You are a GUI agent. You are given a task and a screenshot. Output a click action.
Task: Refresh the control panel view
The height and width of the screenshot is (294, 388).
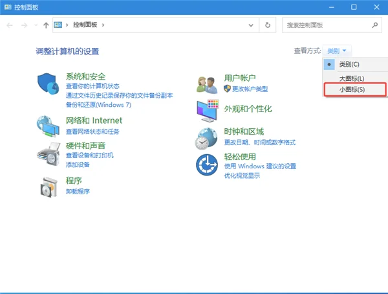tap(268, 25)
